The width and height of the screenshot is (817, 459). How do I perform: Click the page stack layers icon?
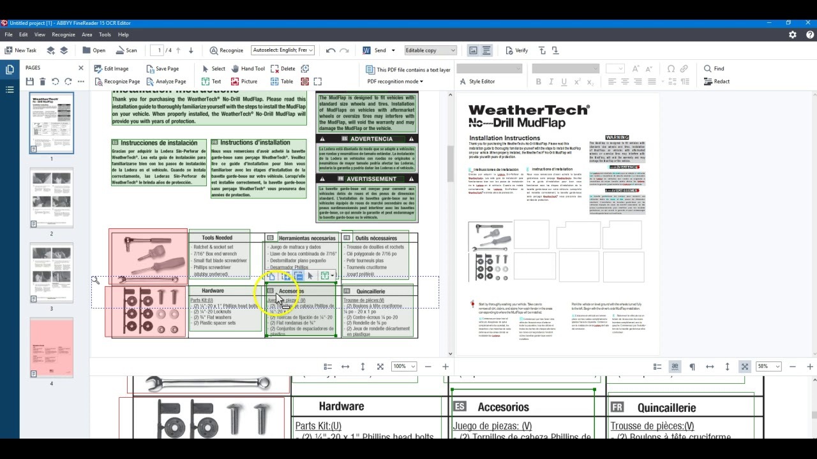pos(64,50)
